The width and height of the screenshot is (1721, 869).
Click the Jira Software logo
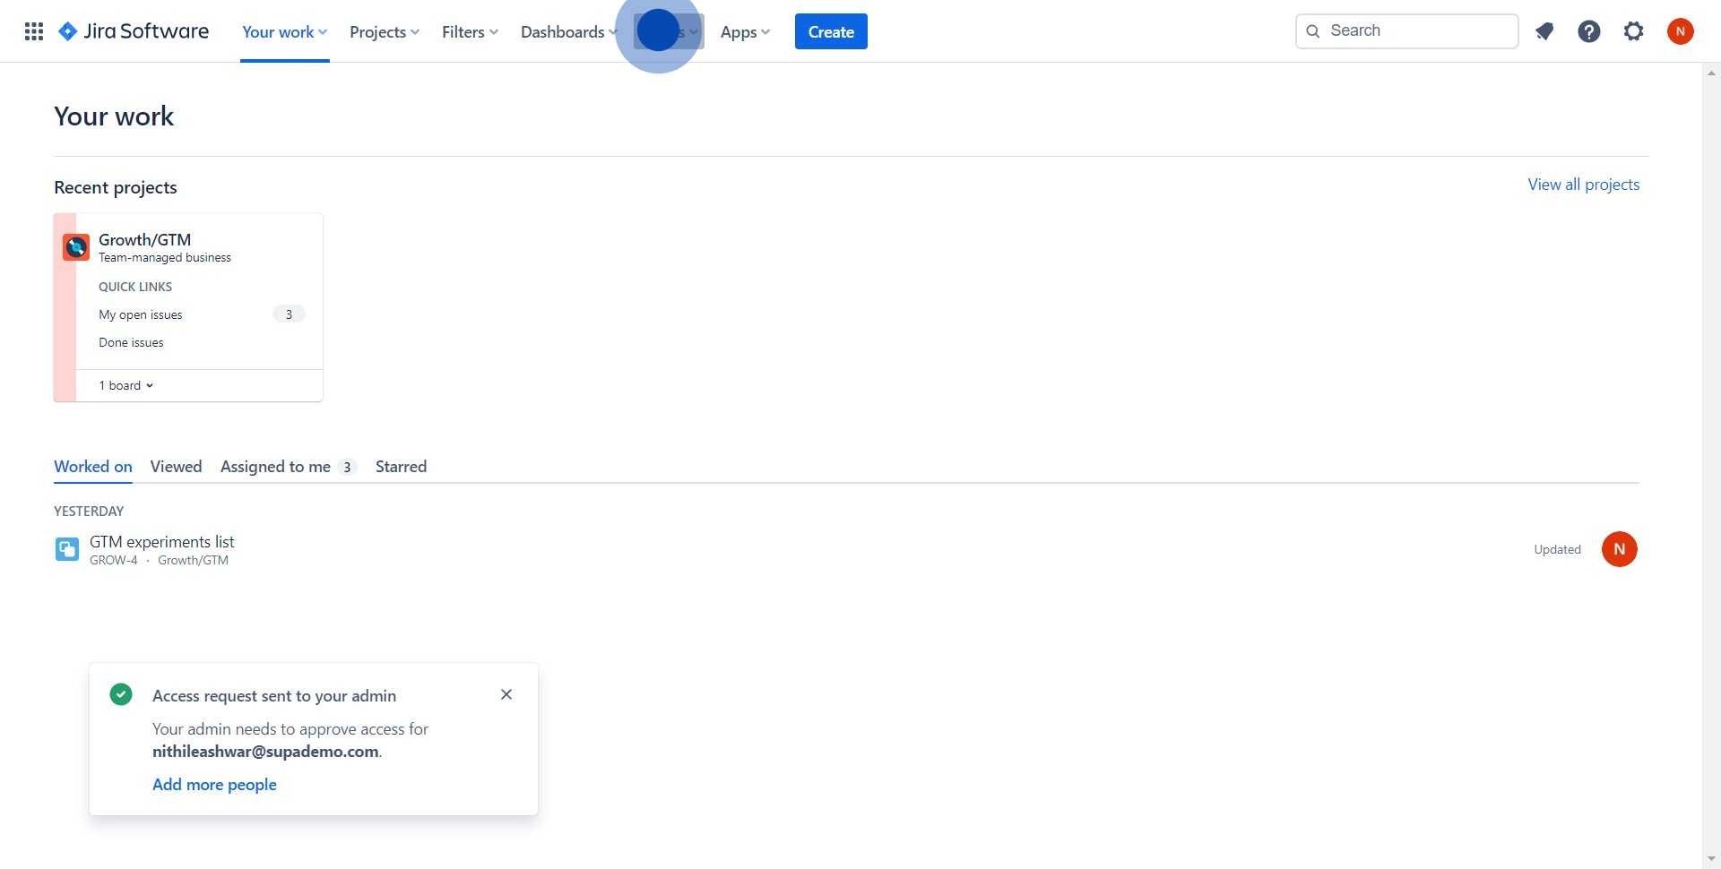click(x=133, y=30)
